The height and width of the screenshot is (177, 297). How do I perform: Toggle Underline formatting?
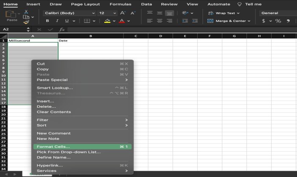coord(67,21)
